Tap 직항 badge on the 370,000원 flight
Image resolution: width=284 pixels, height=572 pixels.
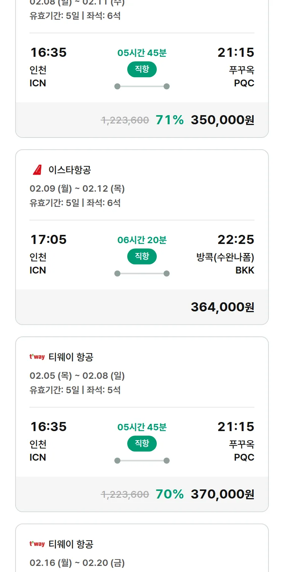tap(142, 444)
